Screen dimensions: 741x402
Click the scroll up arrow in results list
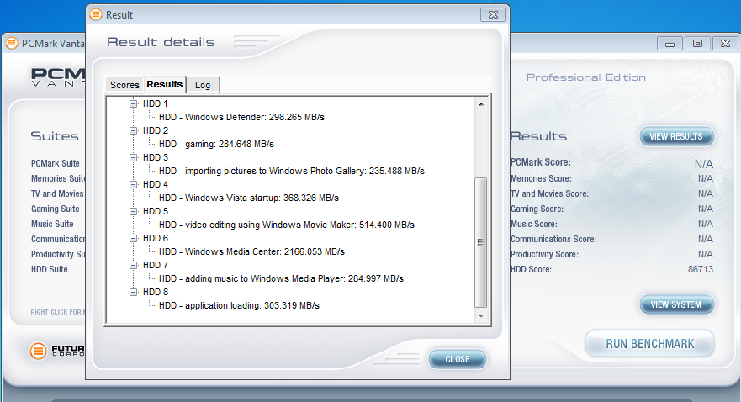[481, 104]
